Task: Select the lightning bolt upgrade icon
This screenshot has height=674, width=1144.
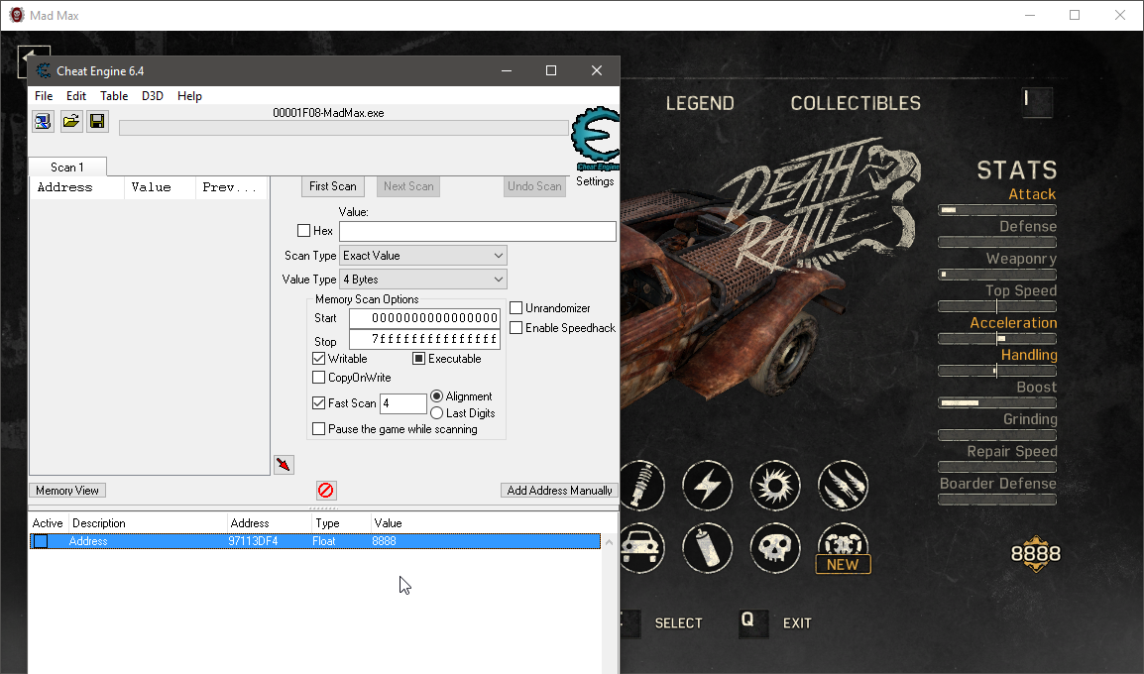Action: point(707,485)
